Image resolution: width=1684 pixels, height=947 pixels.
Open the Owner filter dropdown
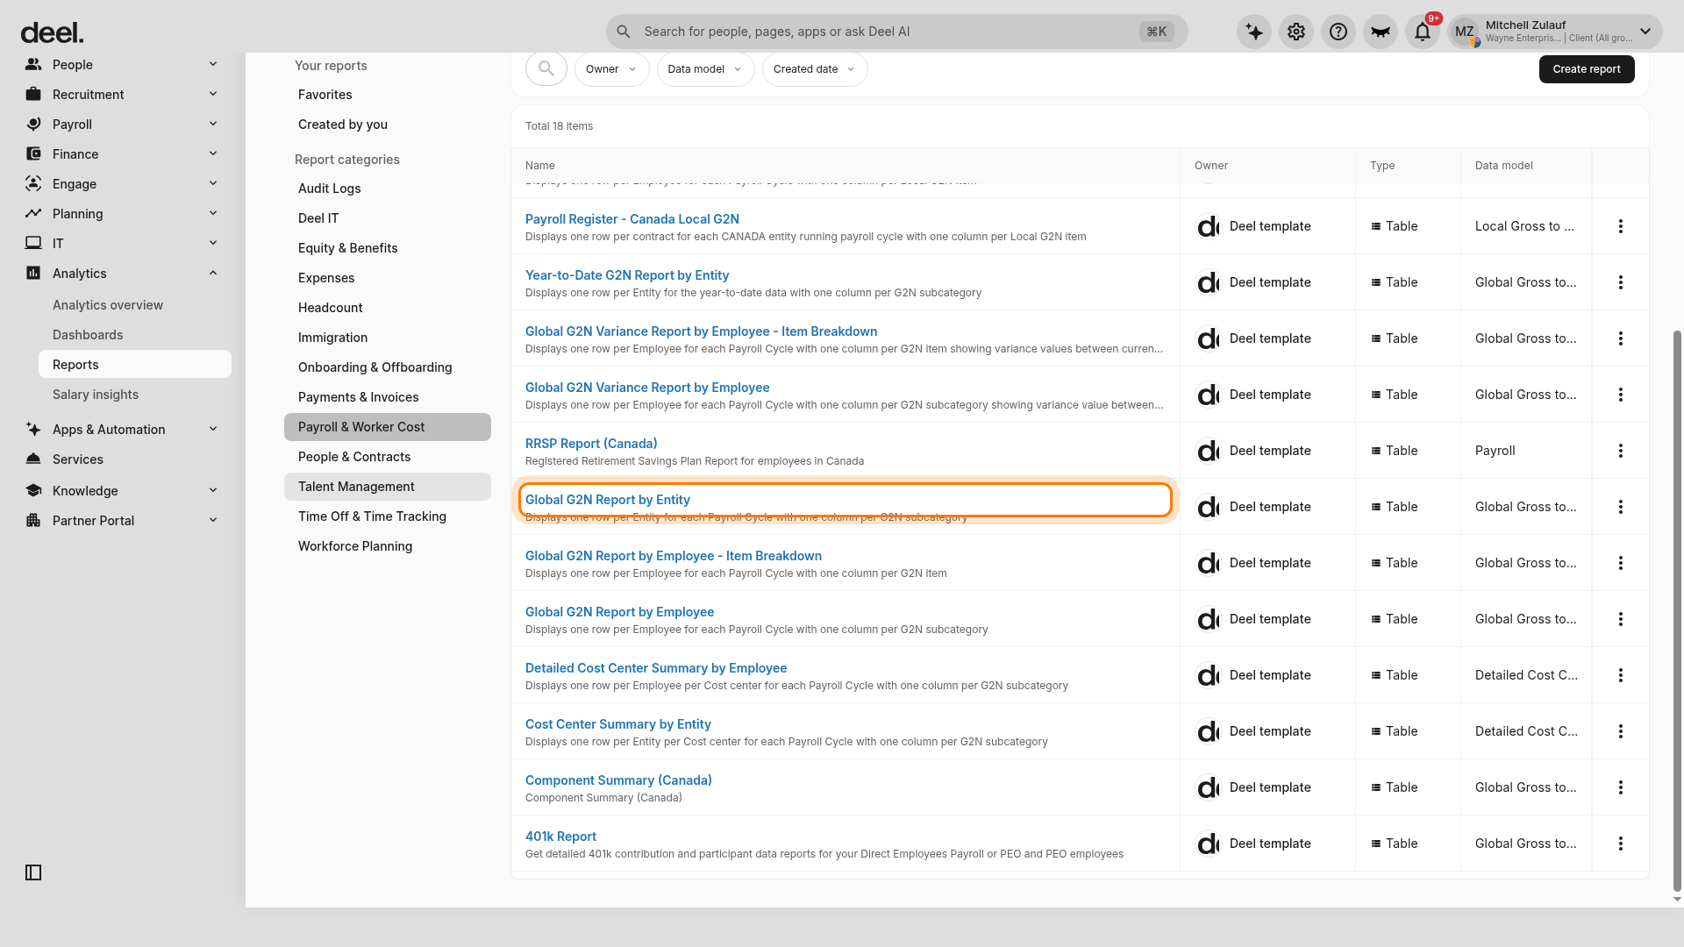[612, 69]
